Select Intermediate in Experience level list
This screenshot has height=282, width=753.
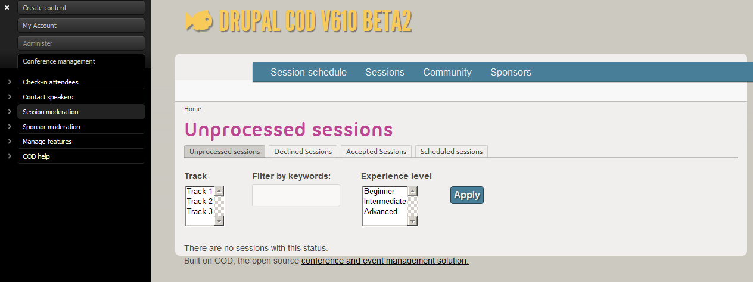pos(385,201)
